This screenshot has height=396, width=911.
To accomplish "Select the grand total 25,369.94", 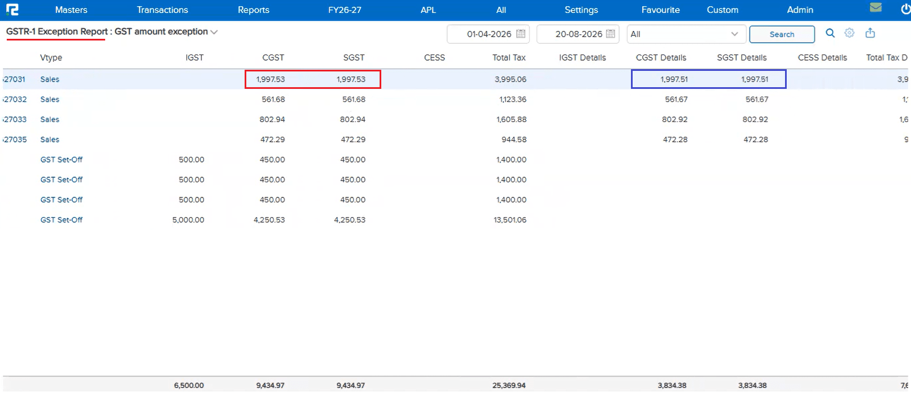I will point(509,385).
